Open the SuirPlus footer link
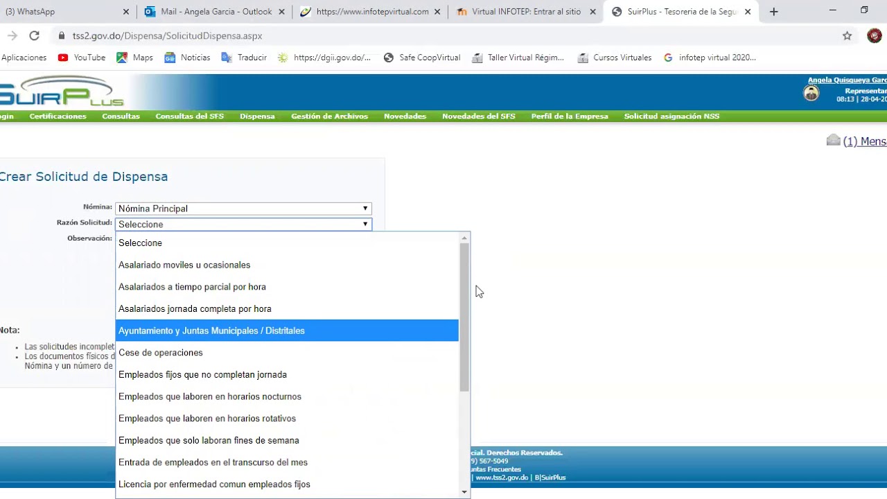The width and height of the screenshot is (887, 499). (x=552, y=478)
